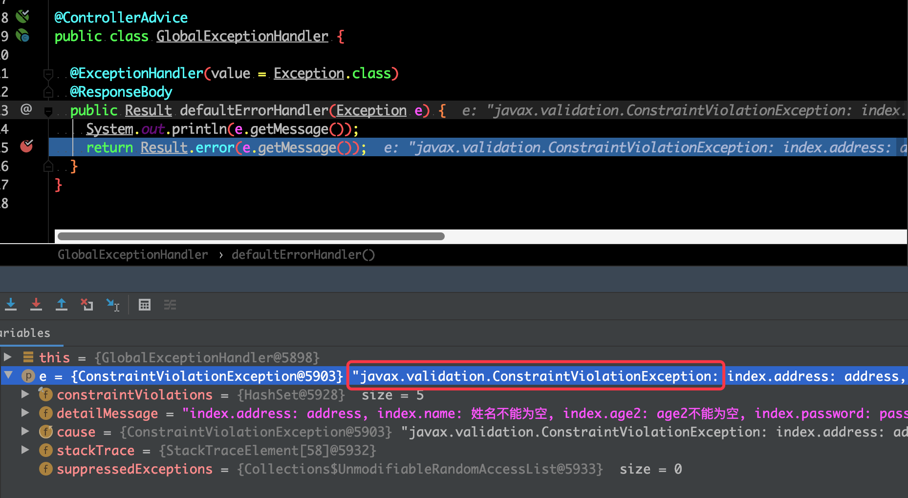Click the field icon beside detailMessage
This screenshot has width=908, height=498.
45,413
